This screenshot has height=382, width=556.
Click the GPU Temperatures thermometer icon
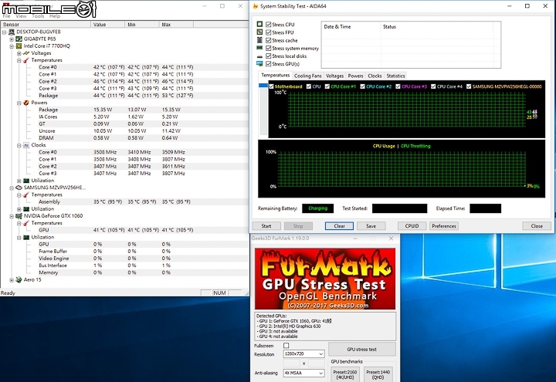click(x=26, y=223)
